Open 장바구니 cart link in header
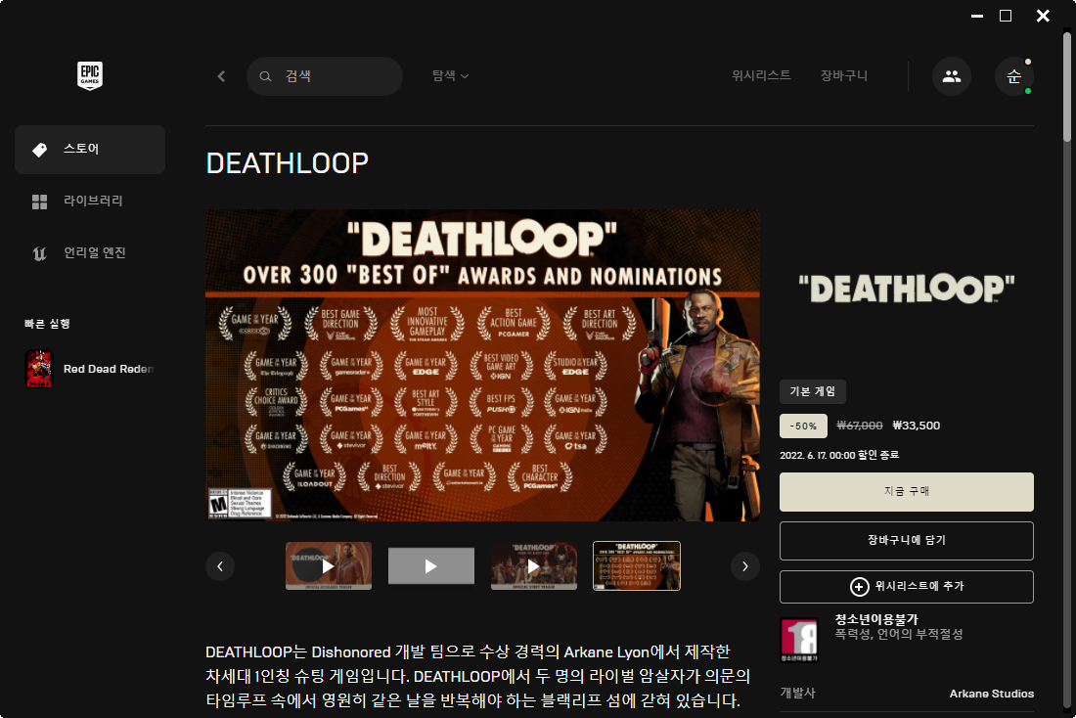The width and height of the screenshot is (1076, 718). pyautogui.click(x=844, y=75)
